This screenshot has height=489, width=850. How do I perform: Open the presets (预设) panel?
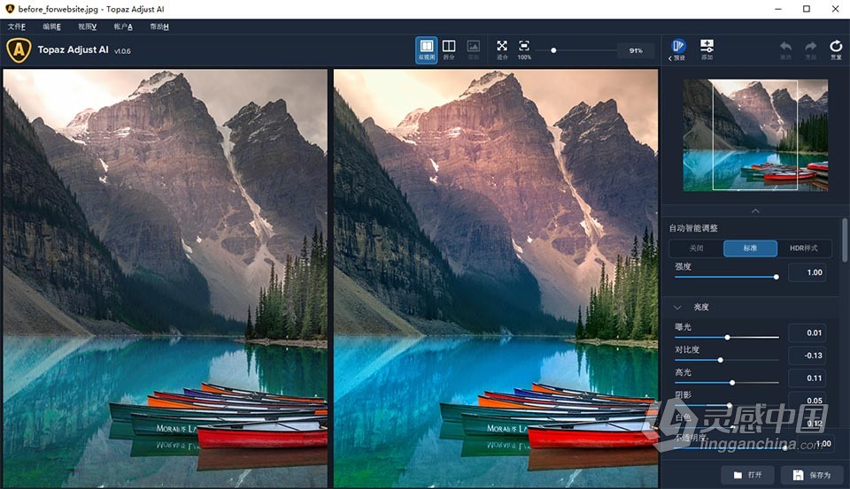[x=678, y=49]
